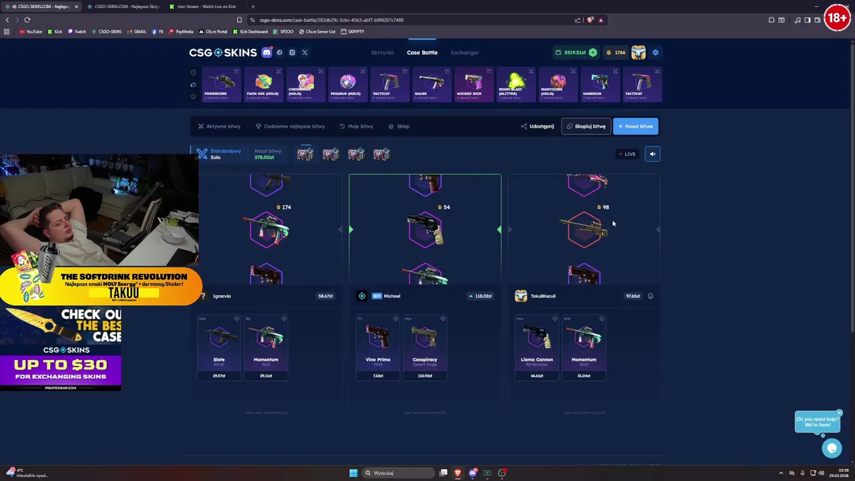
Task: Open a new browser tab
Action: [x=252, y=7]
